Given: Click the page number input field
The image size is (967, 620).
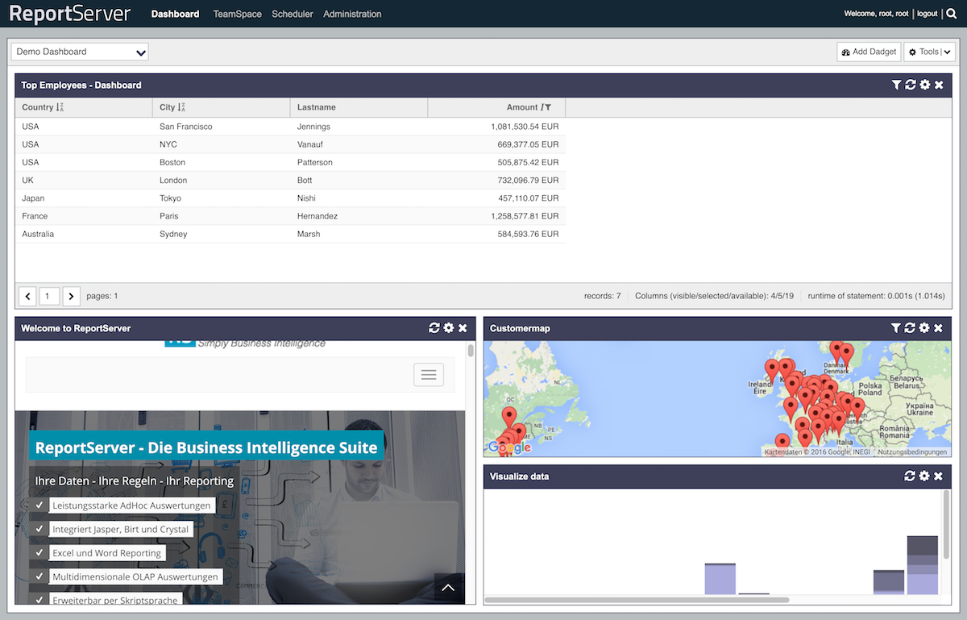Looking at the screenshot, I should 50,297.
